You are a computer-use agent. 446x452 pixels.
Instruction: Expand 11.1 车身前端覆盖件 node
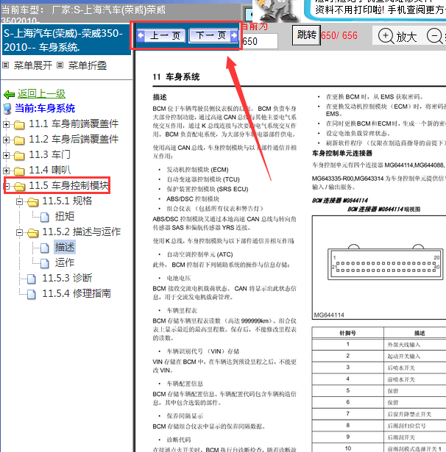pos(6,124)
